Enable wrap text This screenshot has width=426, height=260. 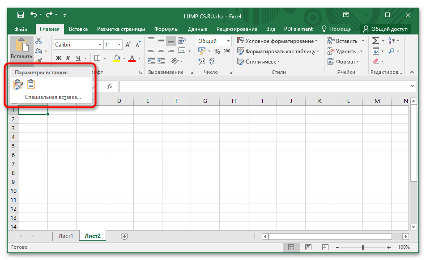pos(182,40)
